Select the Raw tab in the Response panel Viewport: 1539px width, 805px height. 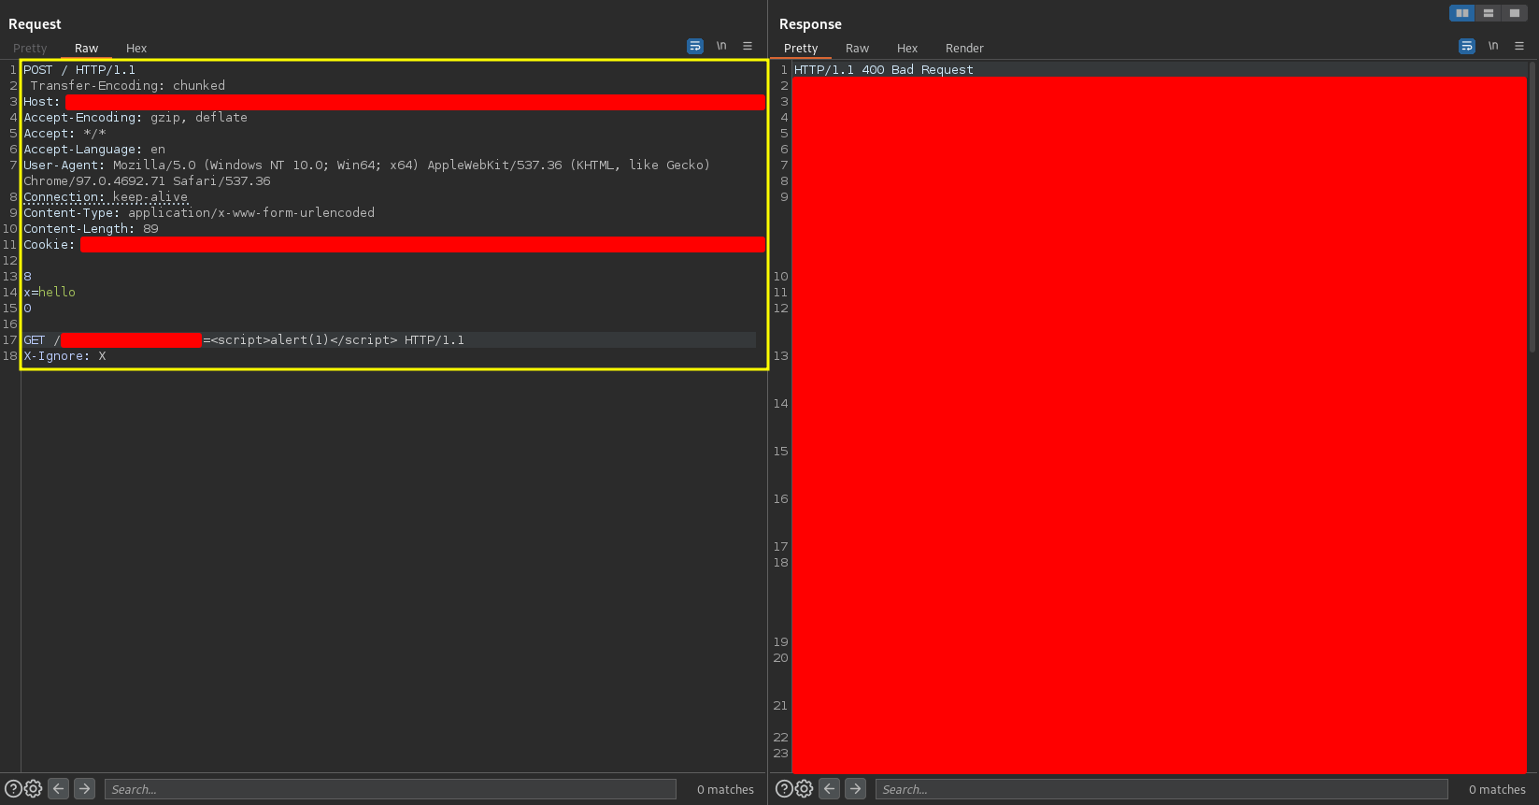tap(858, 49)
